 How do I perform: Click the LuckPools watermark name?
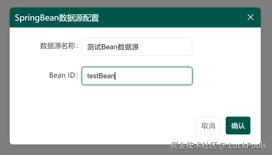[x=248, y=145]
